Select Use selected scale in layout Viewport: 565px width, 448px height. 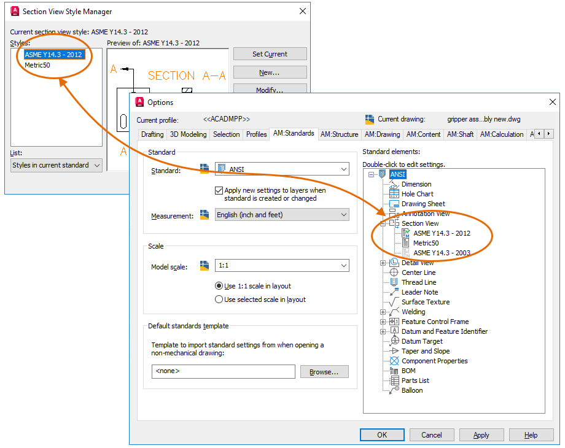pos(219,299)
